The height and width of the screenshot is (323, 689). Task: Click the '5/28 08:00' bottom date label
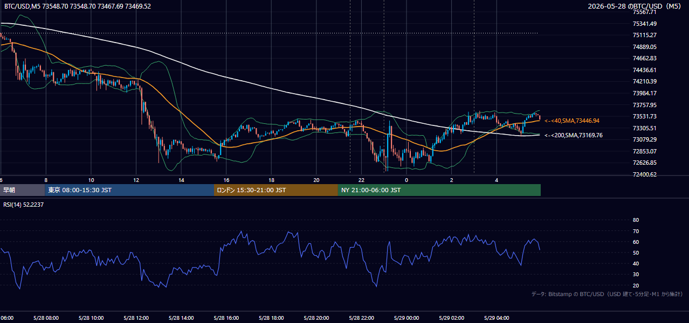pos(46,318)
